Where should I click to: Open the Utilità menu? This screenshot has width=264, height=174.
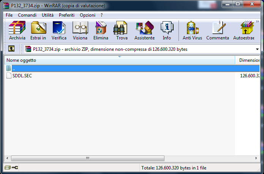click(47, 15)
